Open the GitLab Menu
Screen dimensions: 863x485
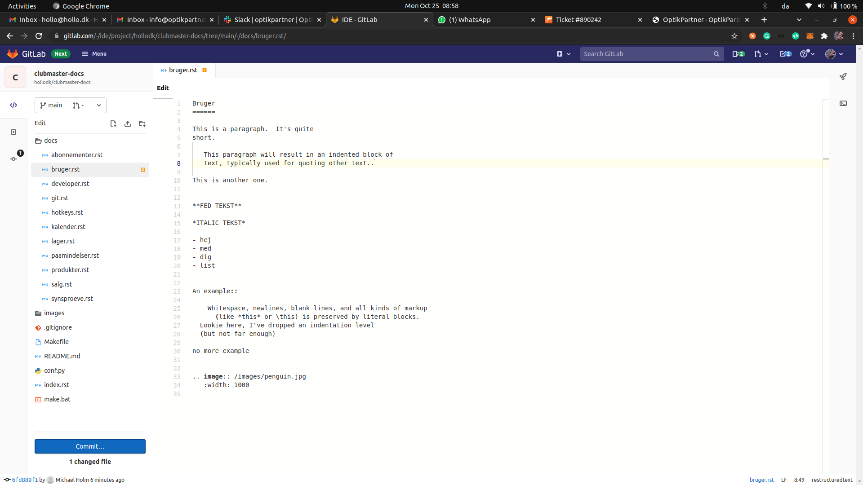(x=94, y=54)
